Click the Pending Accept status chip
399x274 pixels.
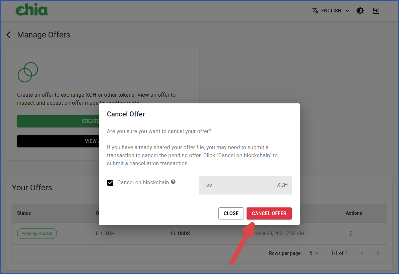(37, 234)
